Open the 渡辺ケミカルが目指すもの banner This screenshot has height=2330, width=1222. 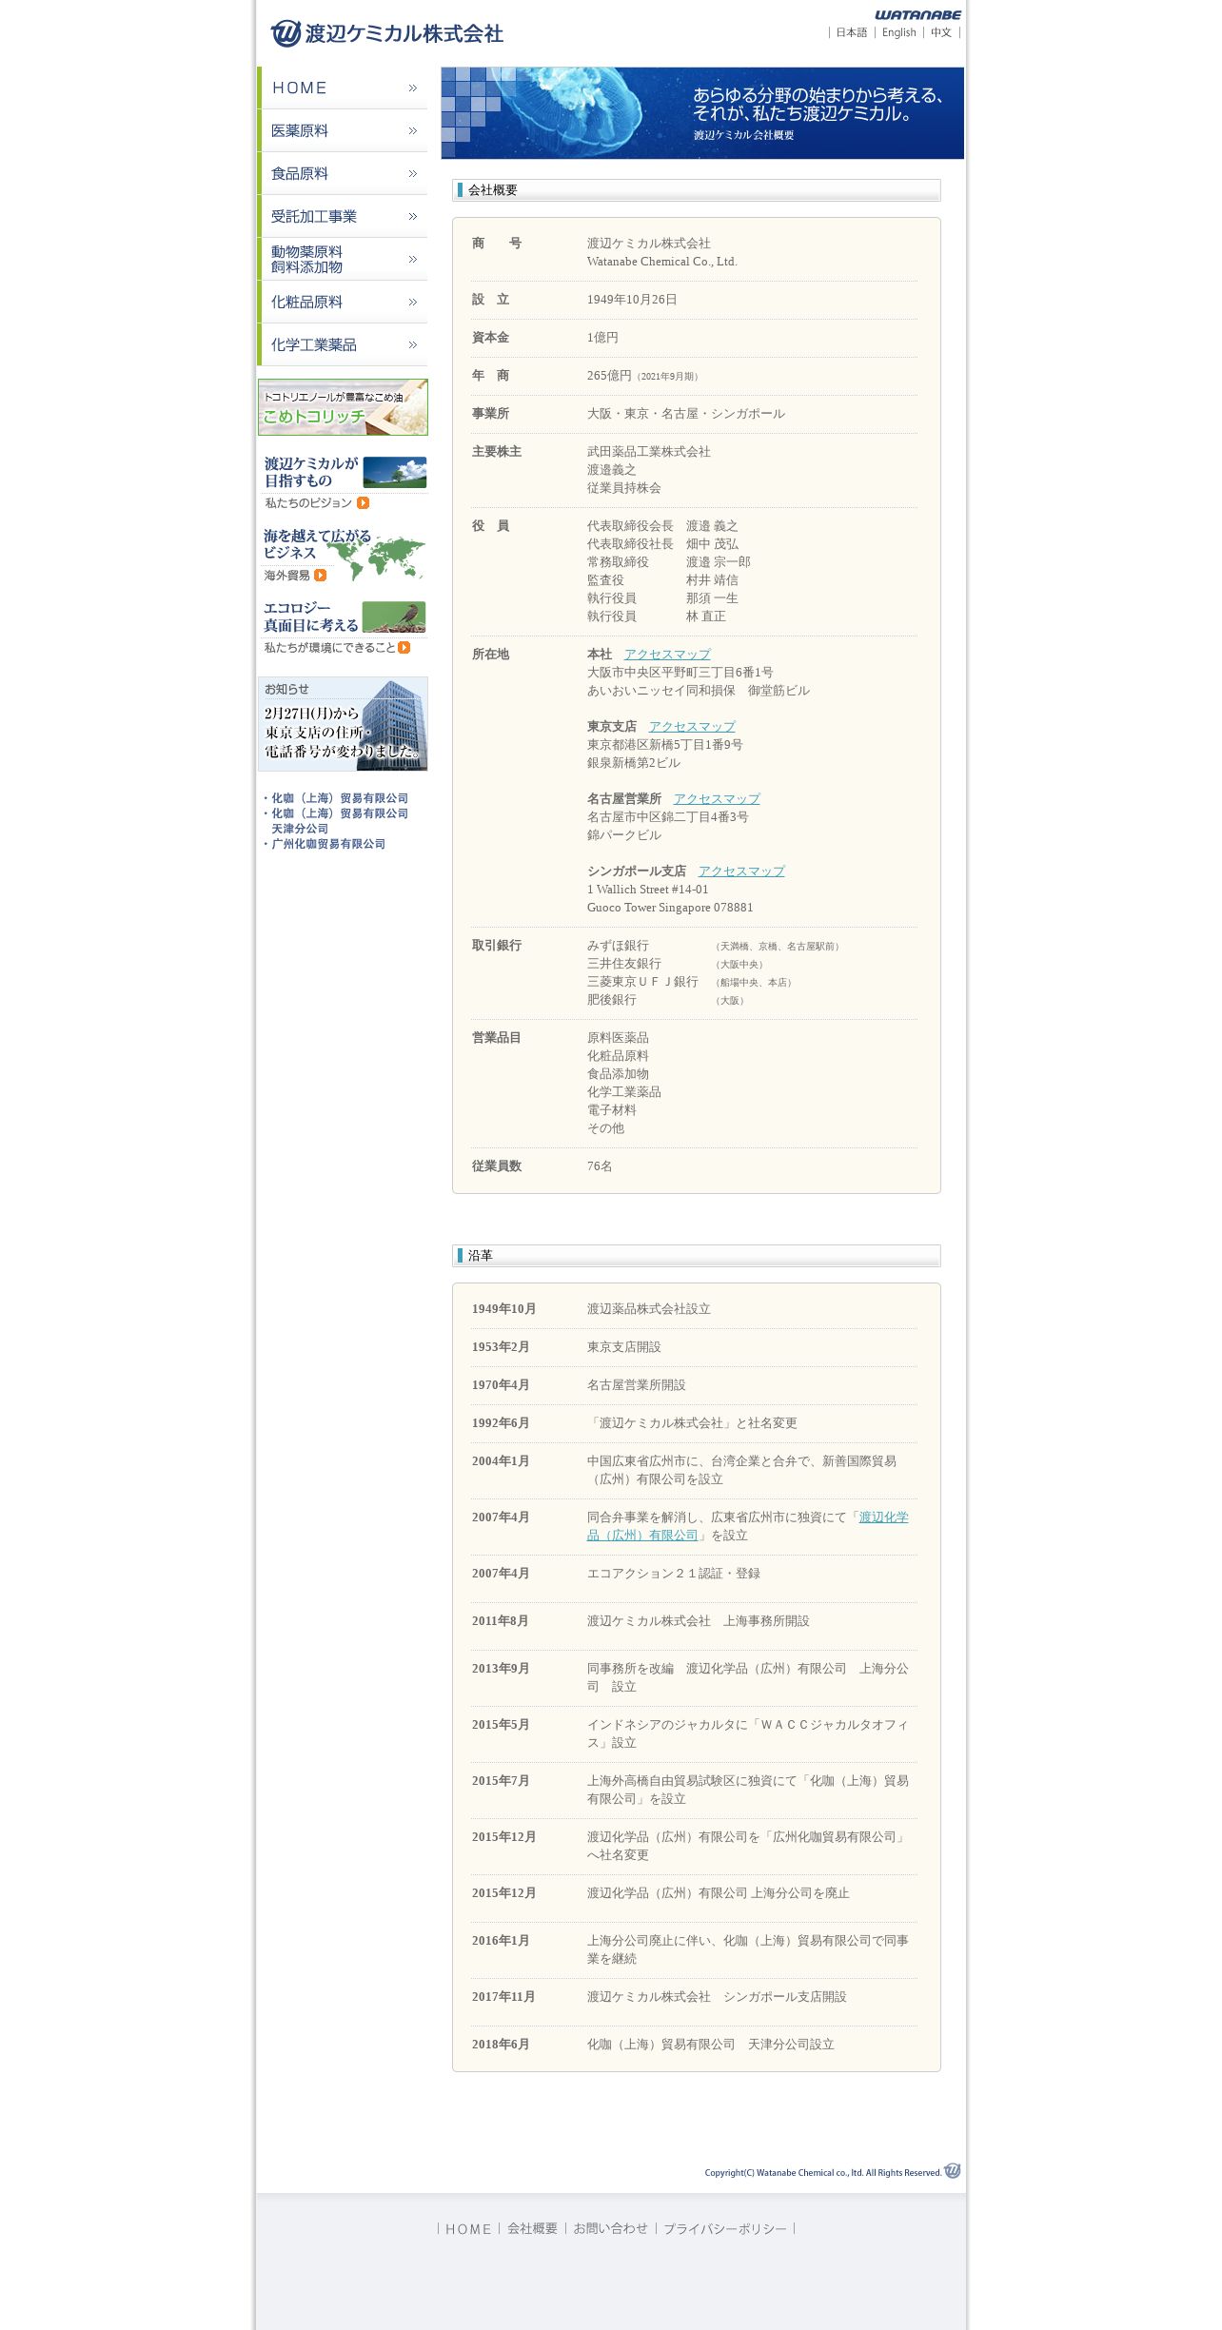tap(345, 483)
